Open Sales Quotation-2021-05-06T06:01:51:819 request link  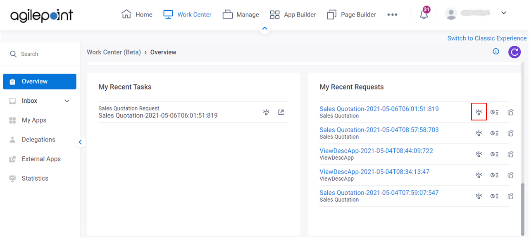pos(379,109)
